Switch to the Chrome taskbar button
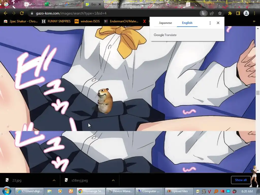The width and height of the screenshot is (260, 195). pyautogui.click(x=91, y=191)
